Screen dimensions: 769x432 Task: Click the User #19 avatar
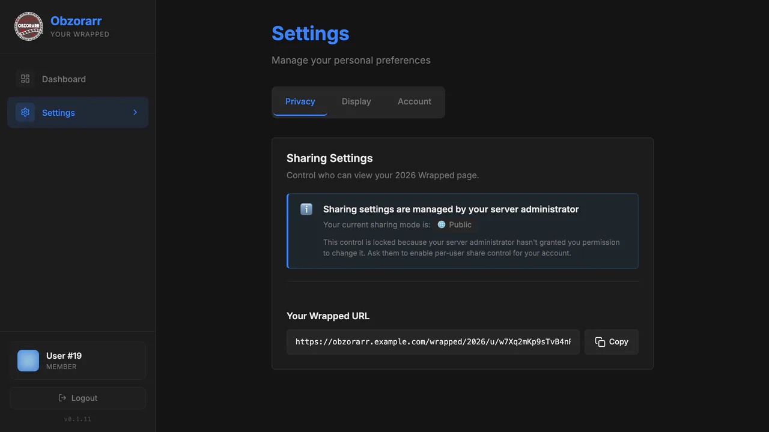(x=28, y=361)
